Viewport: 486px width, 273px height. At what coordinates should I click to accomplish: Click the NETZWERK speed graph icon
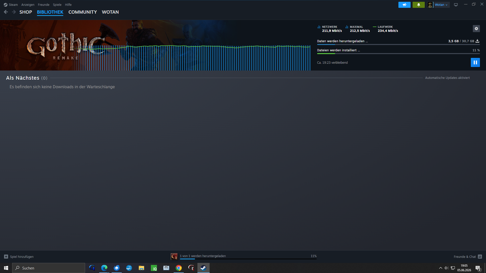pyautogui.click(x=319, y=27)
